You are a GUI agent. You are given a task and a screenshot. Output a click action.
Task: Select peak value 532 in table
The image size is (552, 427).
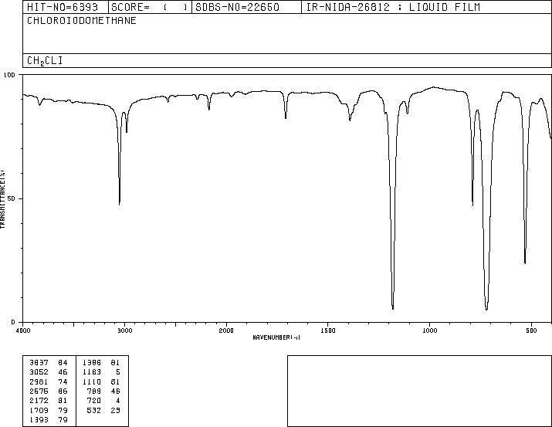[x=94, y=410]
